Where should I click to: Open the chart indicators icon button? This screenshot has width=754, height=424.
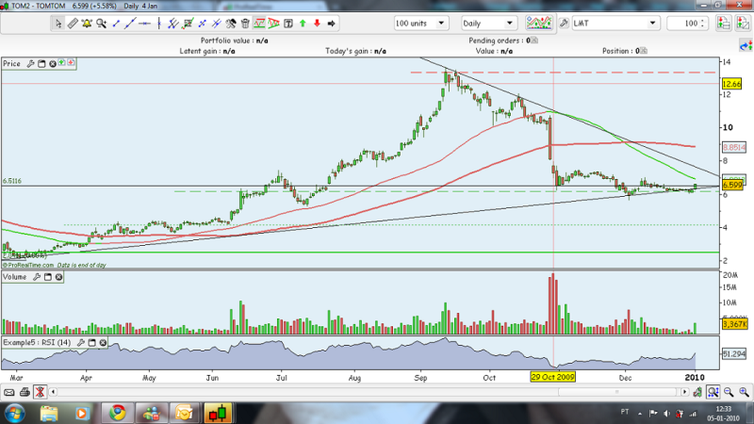539,23
